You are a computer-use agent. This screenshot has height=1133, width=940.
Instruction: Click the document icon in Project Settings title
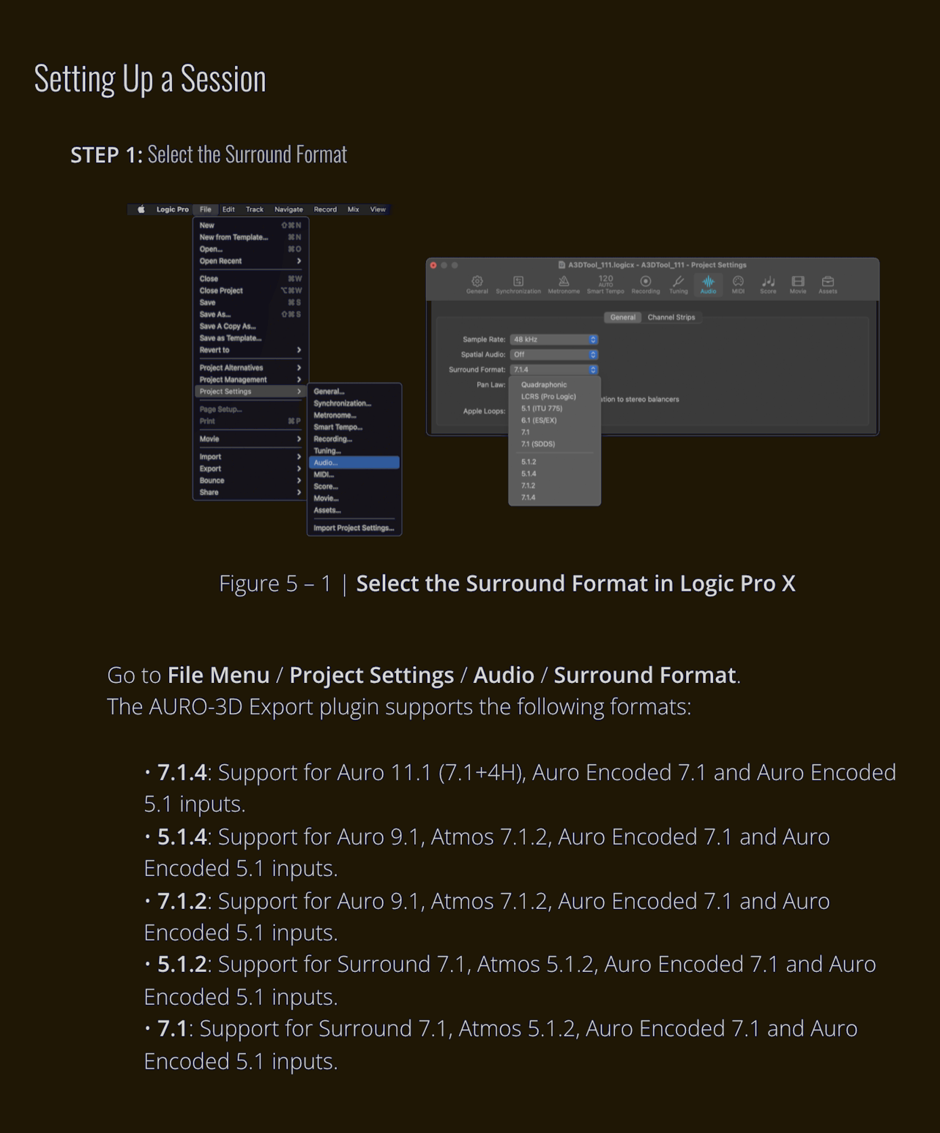pyautogui.click(x=562, y=265)
